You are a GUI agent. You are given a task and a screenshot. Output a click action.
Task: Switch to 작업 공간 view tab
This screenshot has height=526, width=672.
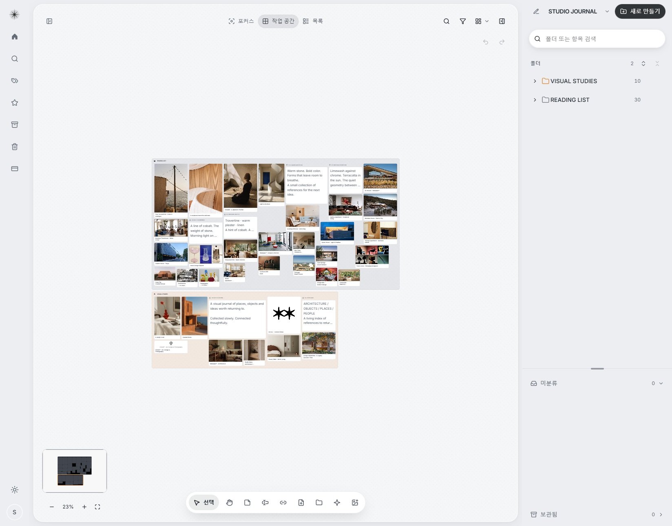(279, 21)
